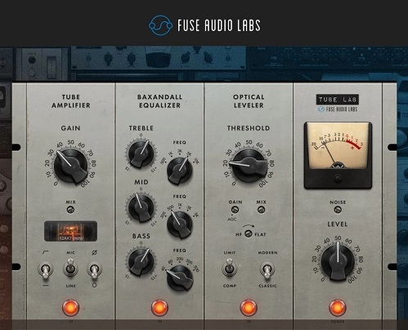Click the Optical Leveler MIX mini knob
This screenshot has width=408, height=330.
pyautogui.click(x=261, y=210)
